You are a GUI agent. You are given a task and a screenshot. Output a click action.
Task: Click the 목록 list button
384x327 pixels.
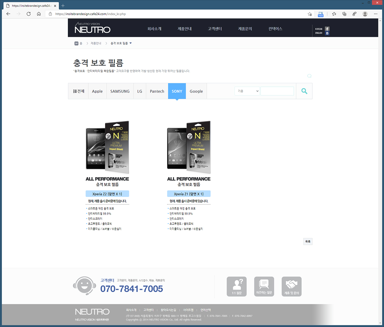click(308, 241)
